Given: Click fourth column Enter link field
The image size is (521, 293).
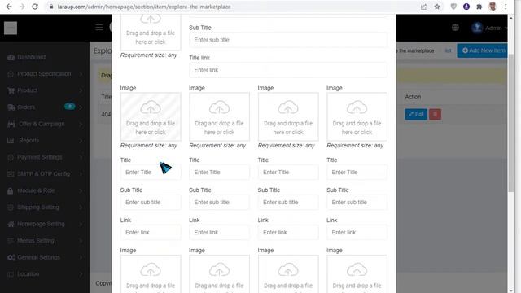Looking at the screenshot, I should coord(357,233).
